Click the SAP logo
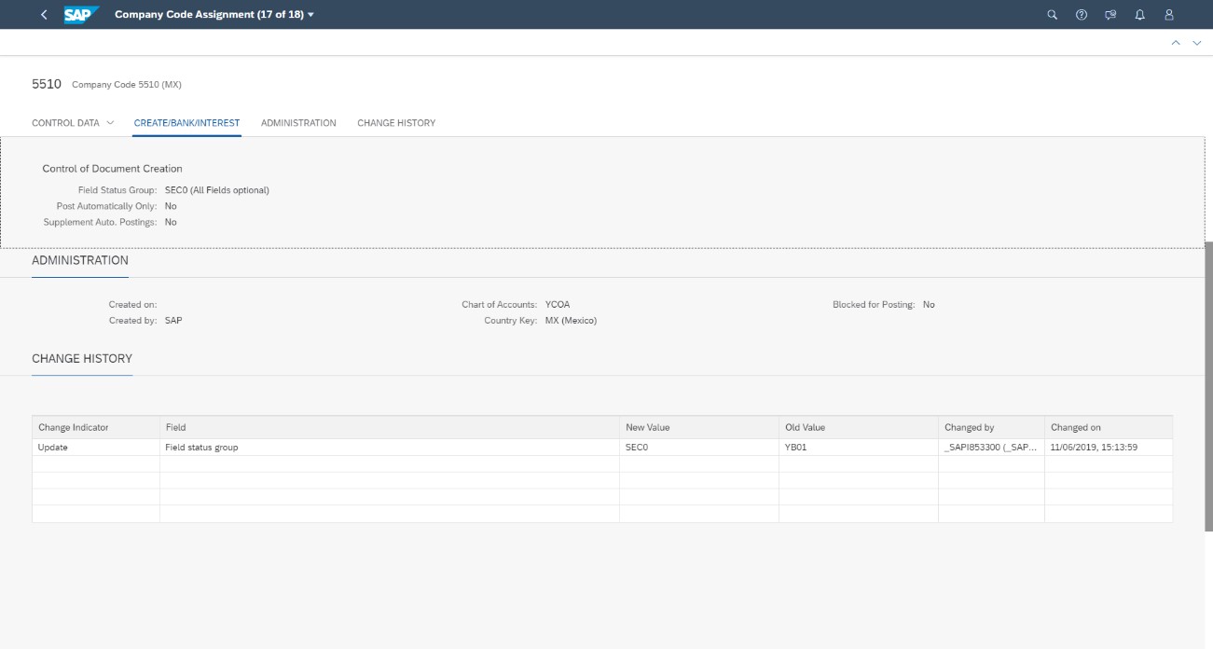This screenshot has height=649, width=1213. coord(81,15)
